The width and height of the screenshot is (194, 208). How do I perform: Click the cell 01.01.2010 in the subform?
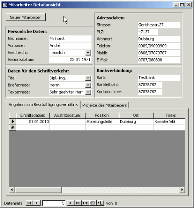(x=33, y=122)
